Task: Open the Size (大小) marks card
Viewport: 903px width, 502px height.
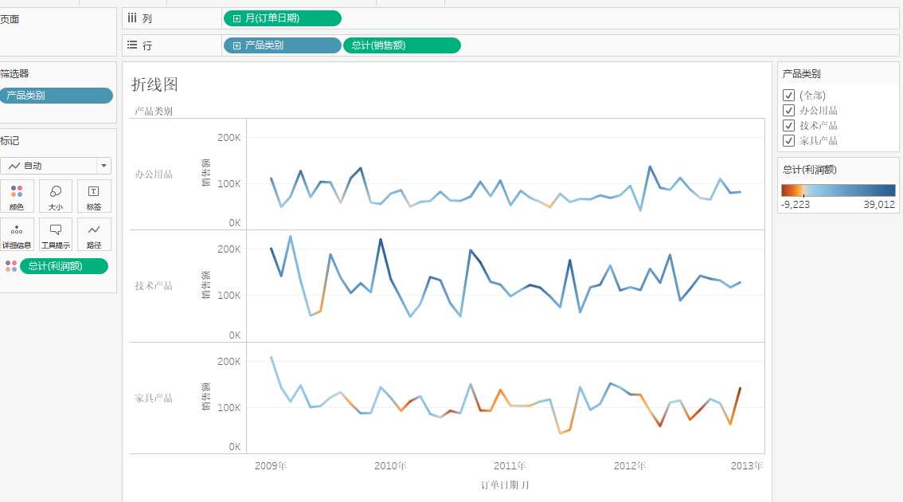Action: (55, 196)
